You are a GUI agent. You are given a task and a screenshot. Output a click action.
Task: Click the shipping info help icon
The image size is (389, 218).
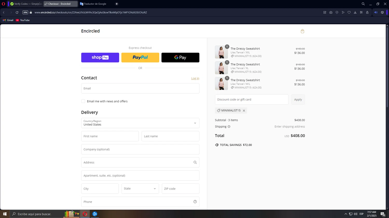click(x=229, y=127)
